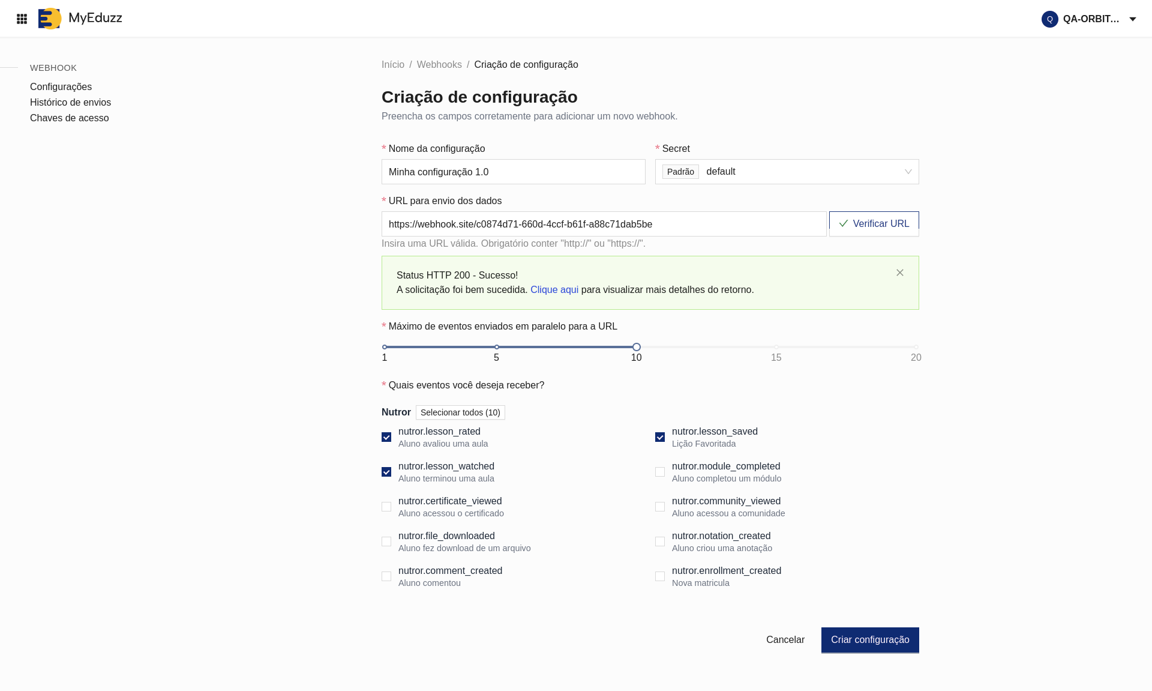Tick nutror.enrollment_created checkbox
The image size is (1152, 691).
pos(660,576)
